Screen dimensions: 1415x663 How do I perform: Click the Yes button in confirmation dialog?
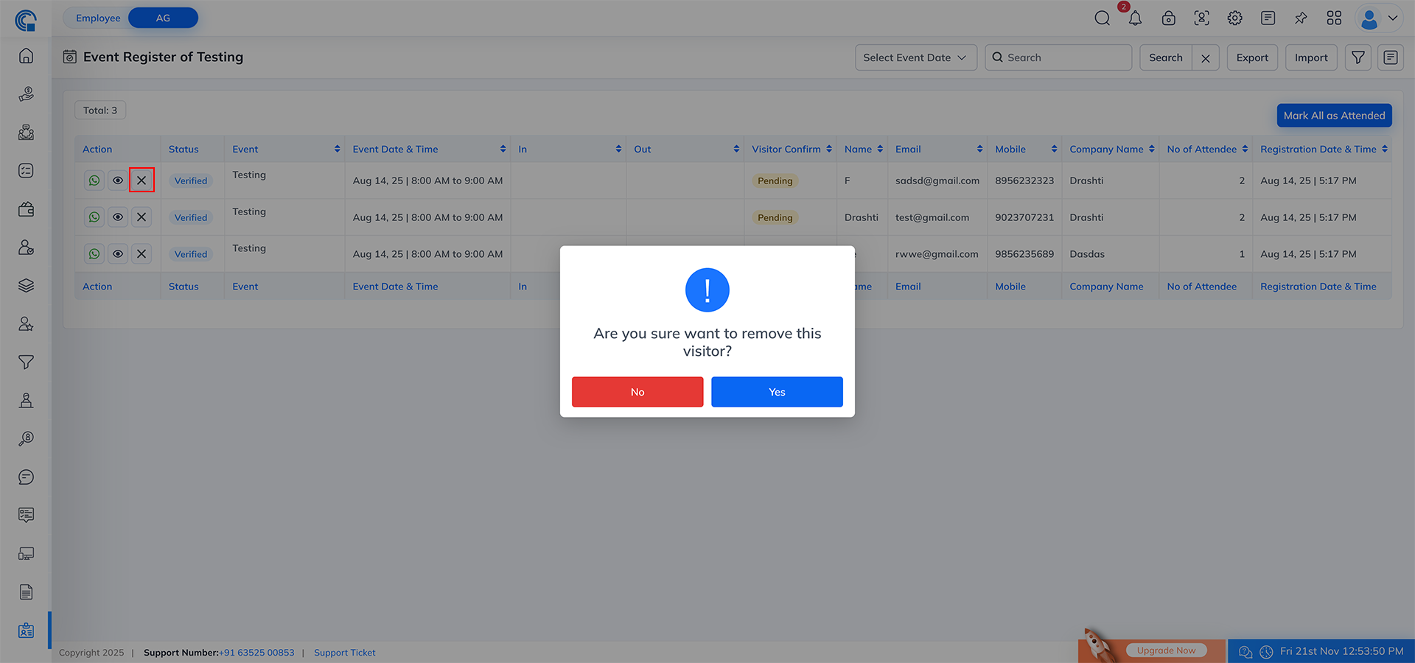[777, 392]
